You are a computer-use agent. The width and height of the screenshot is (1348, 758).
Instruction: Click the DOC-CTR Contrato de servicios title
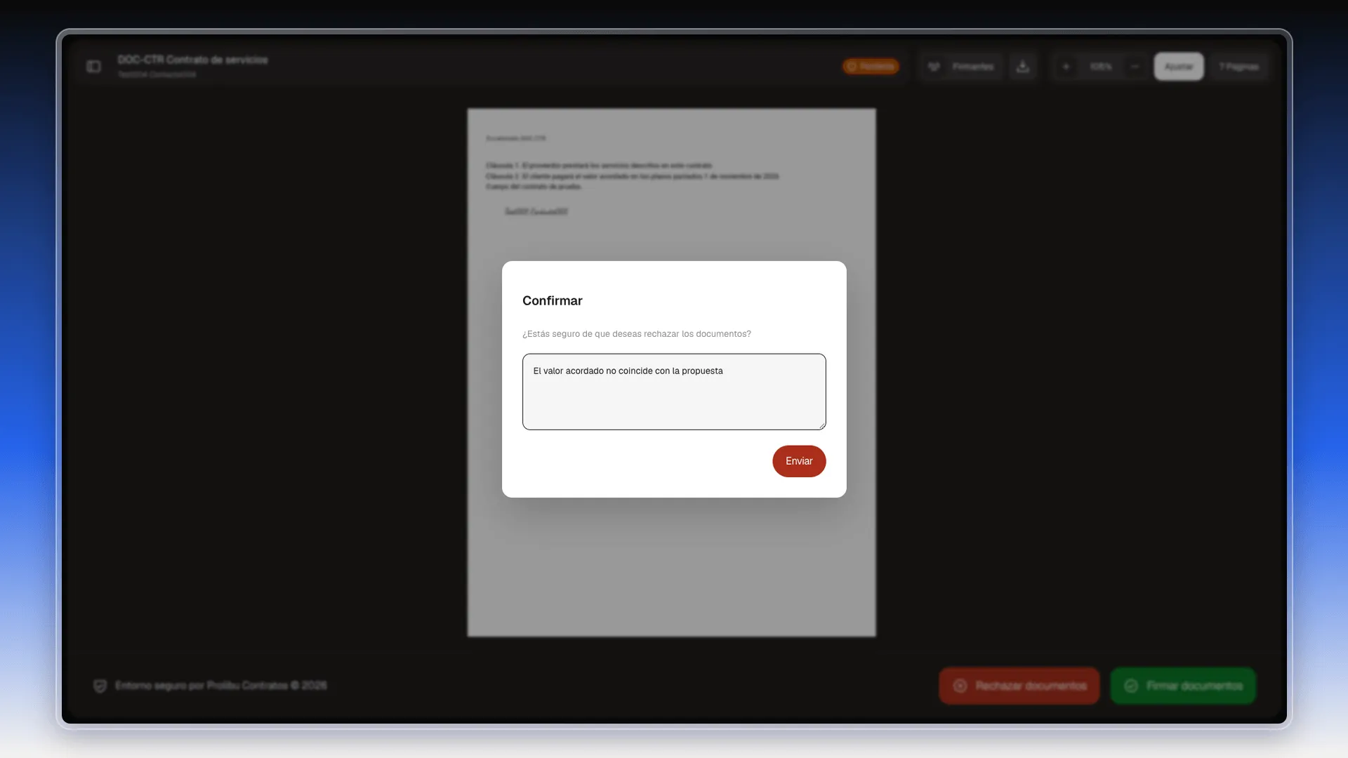click(x=192, y=60)
